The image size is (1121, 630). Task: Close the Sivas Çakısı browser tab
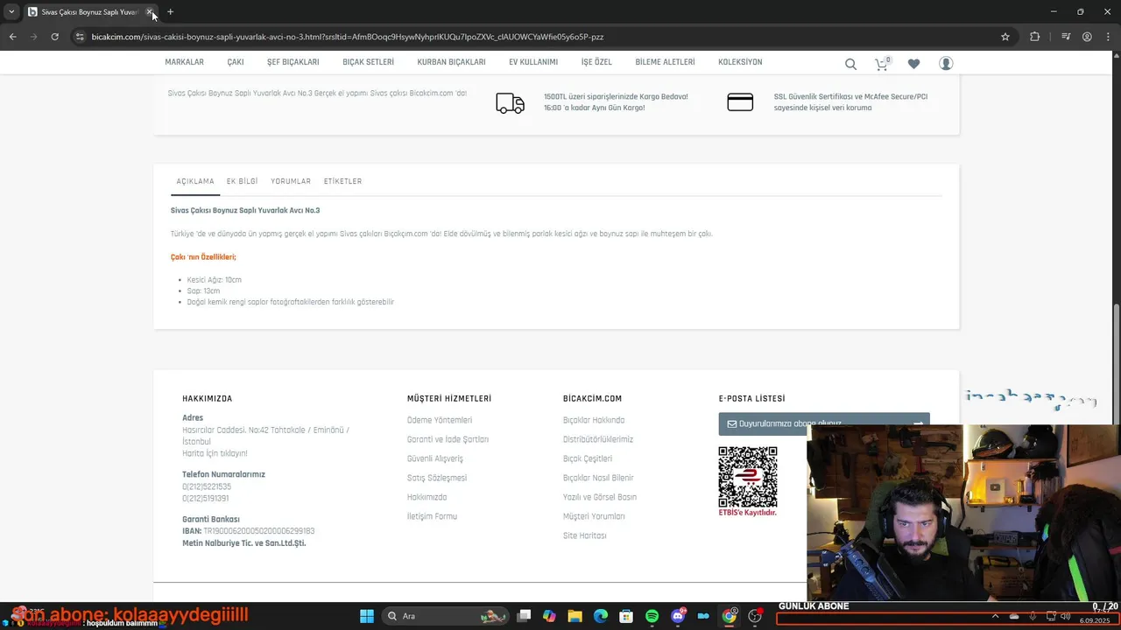(150, 12)
